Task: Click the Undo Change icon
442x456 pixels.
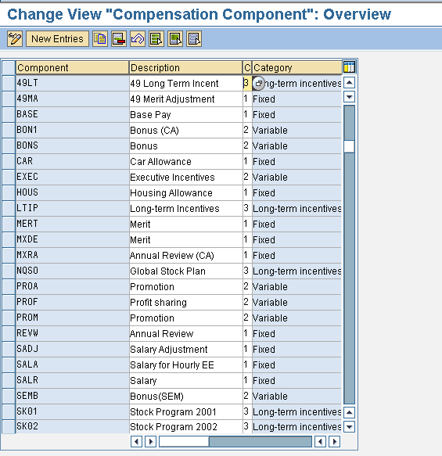Action: (x=138, y=38)
